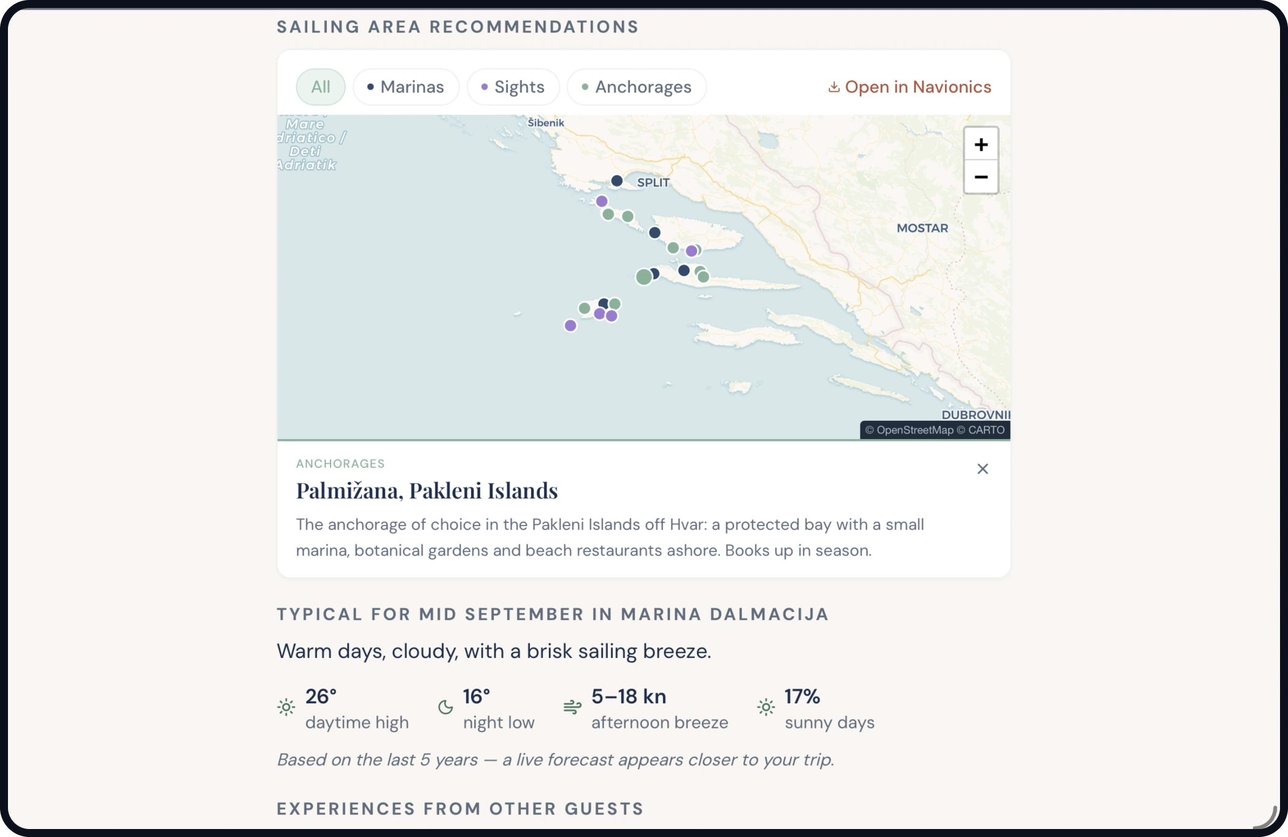The width and height of the screenshot is (1288, 837).
Task: Zoom in the map with plus button
Action: pyautogui.click(x=981, y=144)
